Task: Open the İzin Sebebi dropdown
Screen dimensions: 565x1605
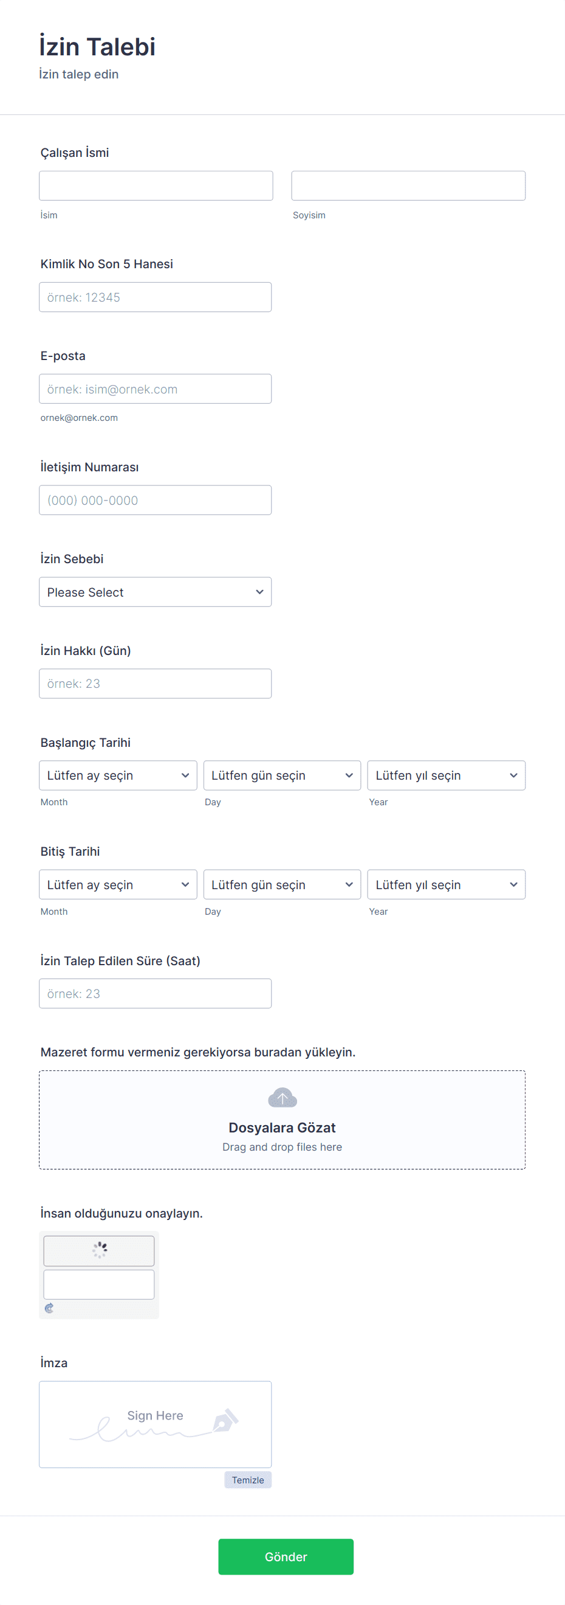Action: pos(155,592)
